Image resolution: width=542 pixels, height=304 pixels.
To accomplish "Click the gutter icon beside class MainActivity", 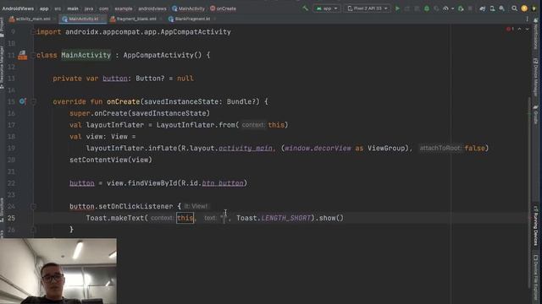I will click(x=23, y=55).
